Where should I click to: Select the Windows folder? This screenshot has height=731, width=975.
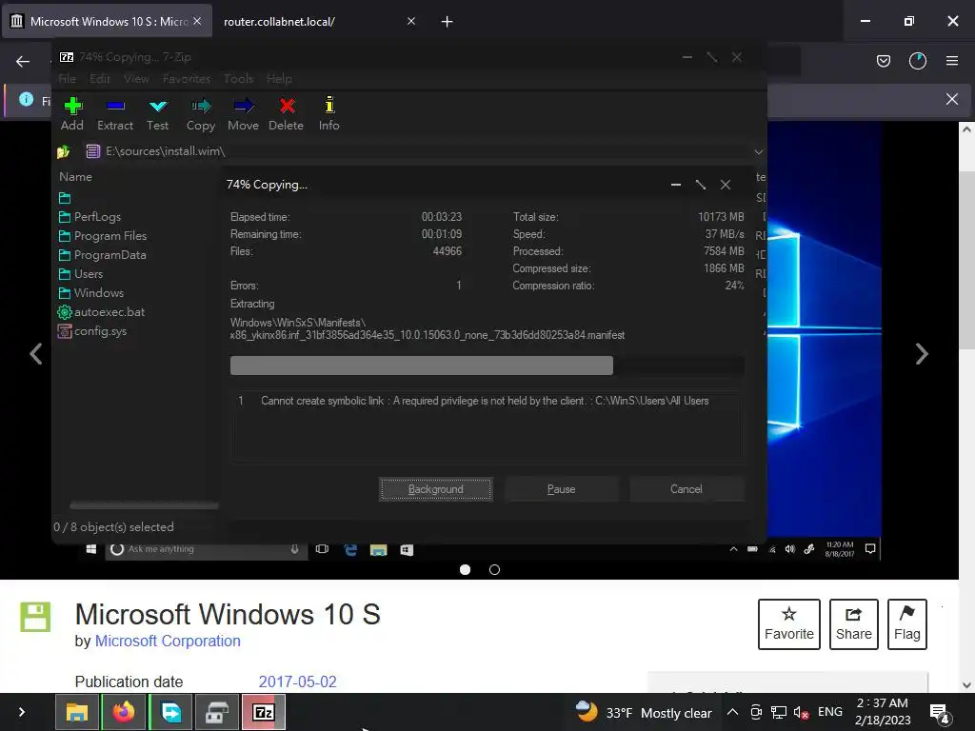pyautogui.click(x=91, y=293)
